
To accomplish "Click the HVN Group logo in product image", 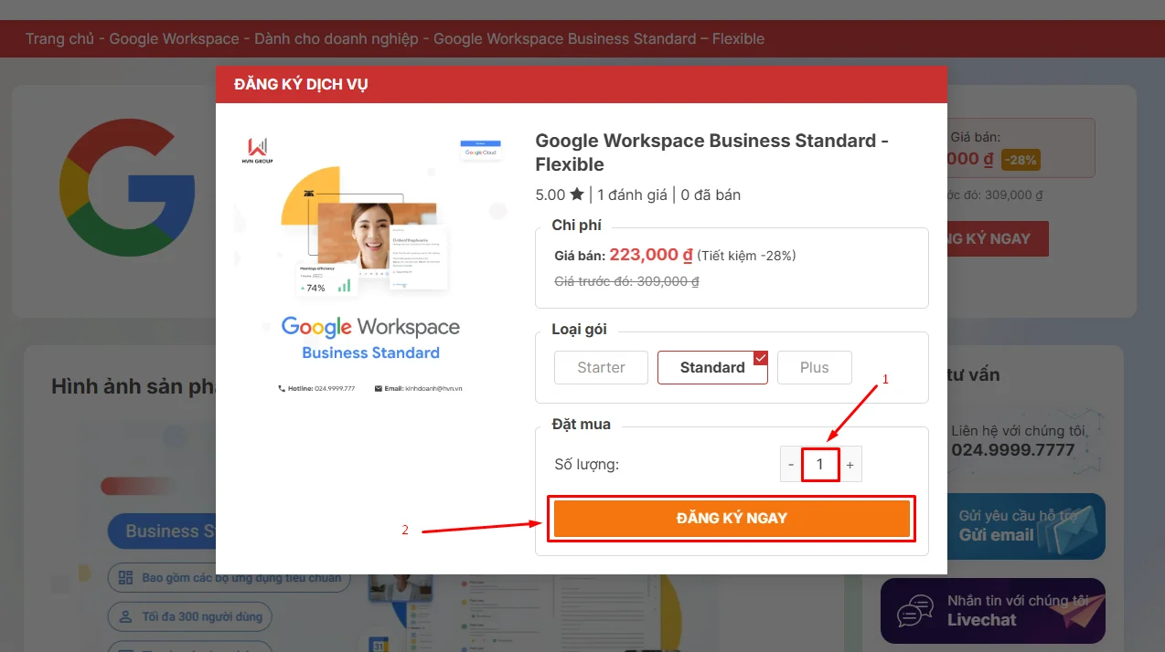I will [259, 150].
